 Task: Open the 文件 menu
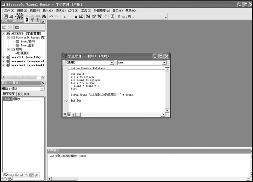point(9,10)
